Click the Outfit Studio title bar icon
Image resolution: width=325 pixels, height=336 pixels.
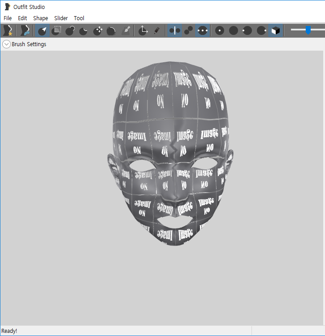coord(7,7)
